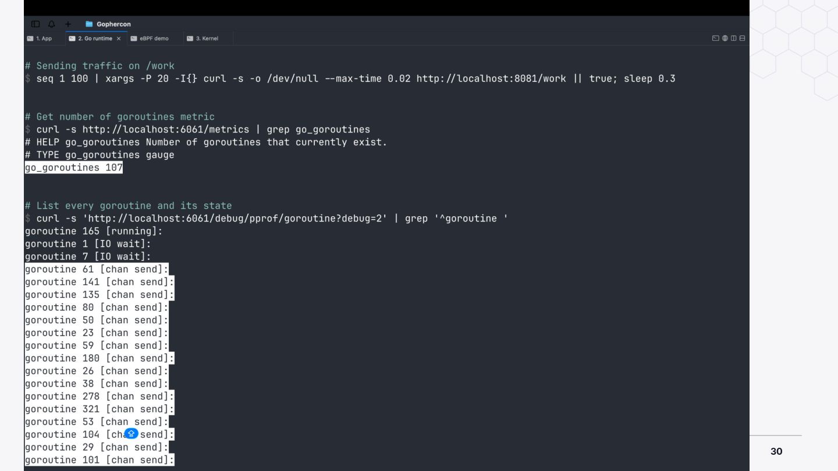Click the goroutine 61 [chan send] line
The width and height of the screenshot is (838, 471).
[97, 269]
